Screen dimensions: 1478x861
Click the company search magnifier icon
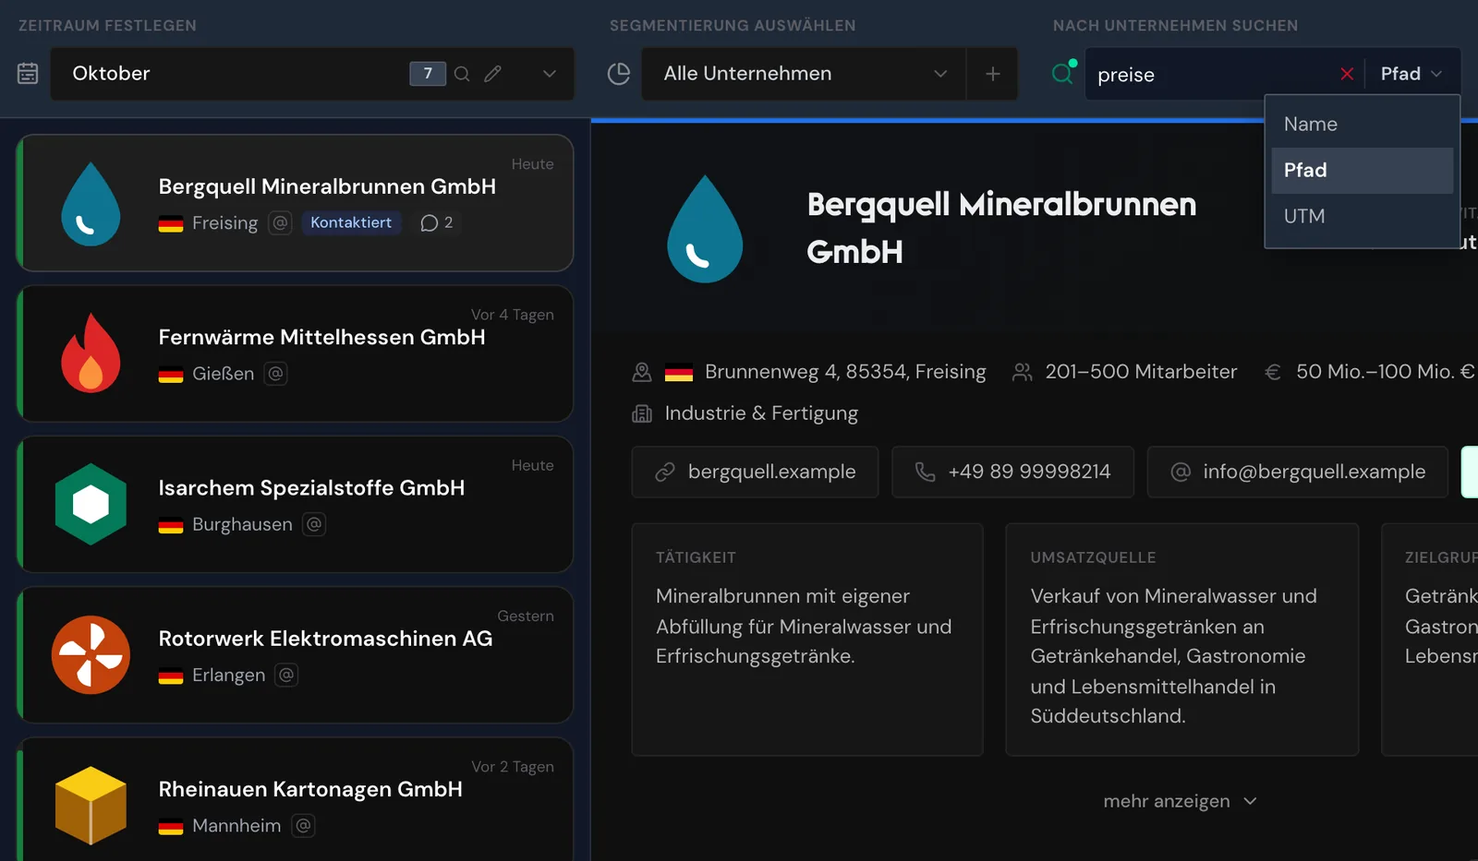tap(1063, 73)
